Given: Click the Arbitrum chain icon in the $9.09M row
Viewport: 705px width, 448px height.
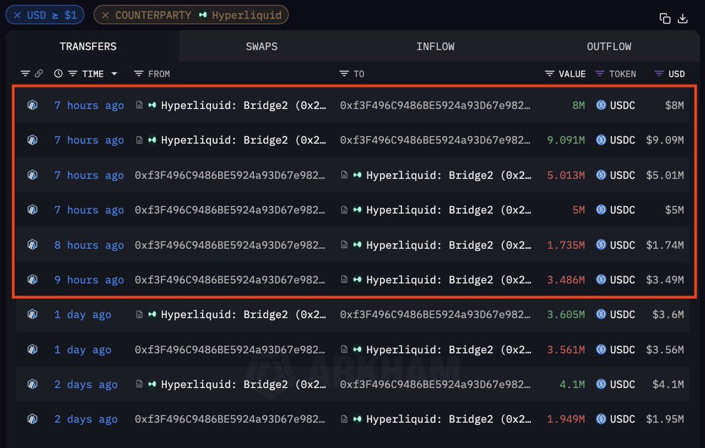Looking at the screenshot, I should tap(32, 140).
